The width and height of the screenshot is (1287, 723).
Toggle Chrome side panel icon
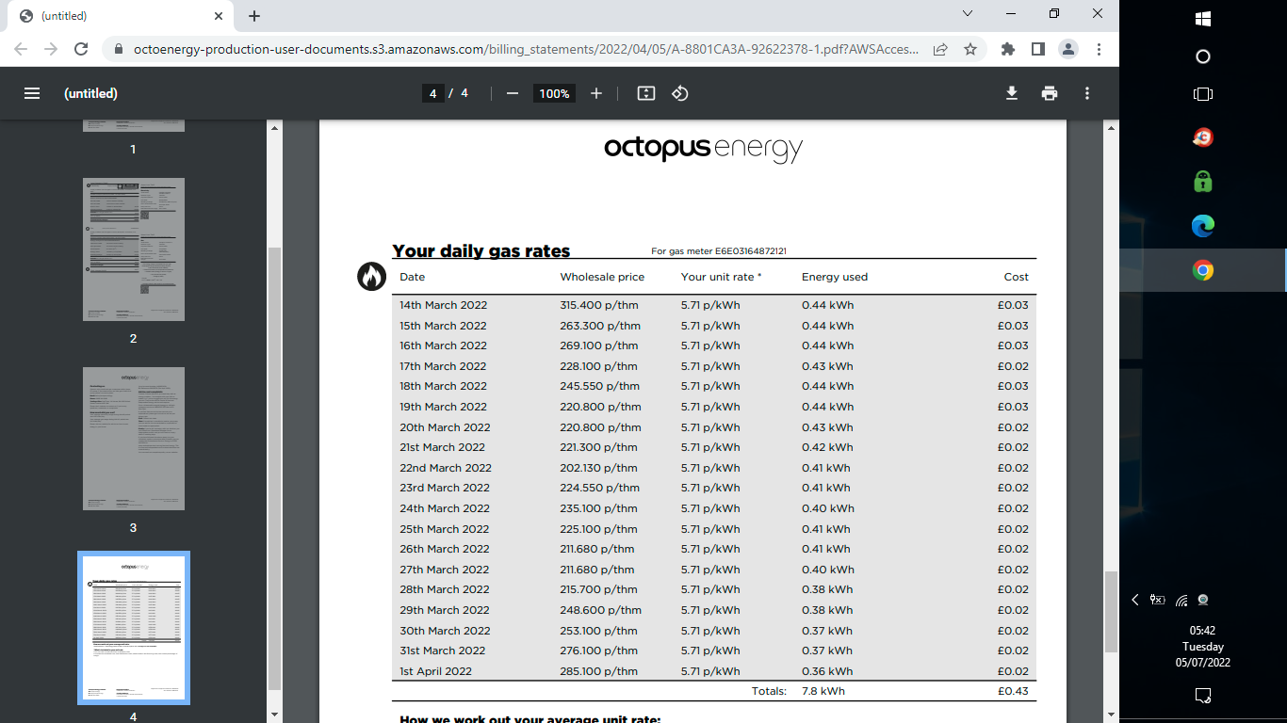tap(1037, 49)
